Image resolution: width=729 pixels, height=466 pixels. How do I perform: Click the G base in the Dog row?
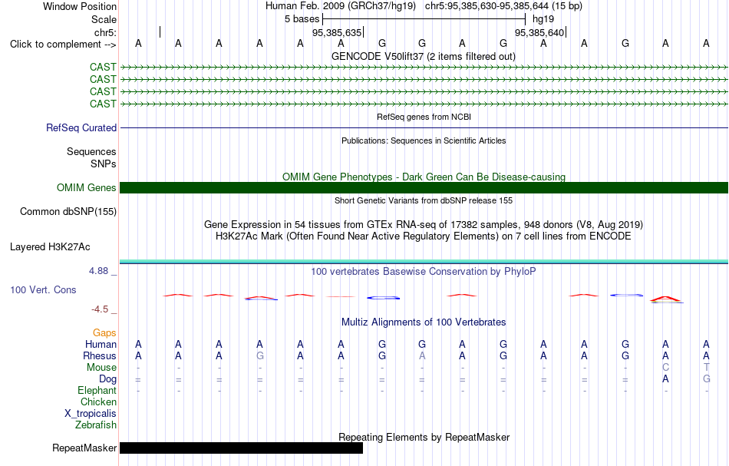pos(707,379)
